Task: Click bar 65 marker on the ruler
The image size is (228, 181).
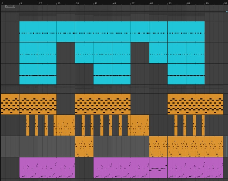Action: click(151, 3)
